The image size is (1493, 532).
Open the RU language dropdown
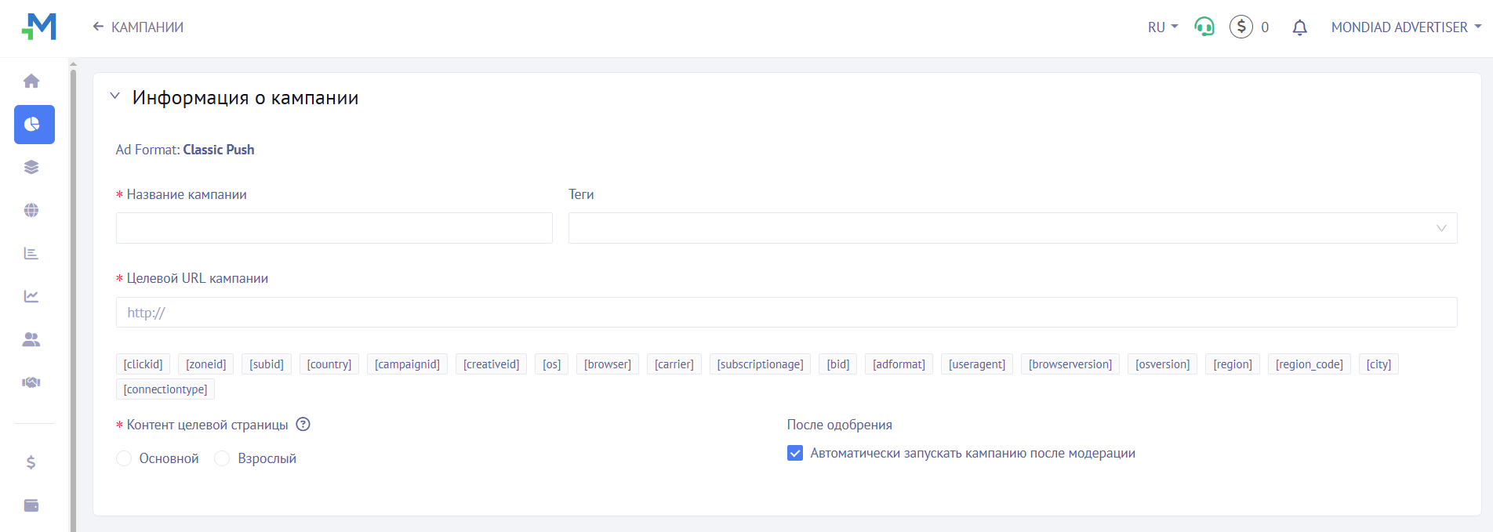pyautogui.click(x=1162, y=27)
